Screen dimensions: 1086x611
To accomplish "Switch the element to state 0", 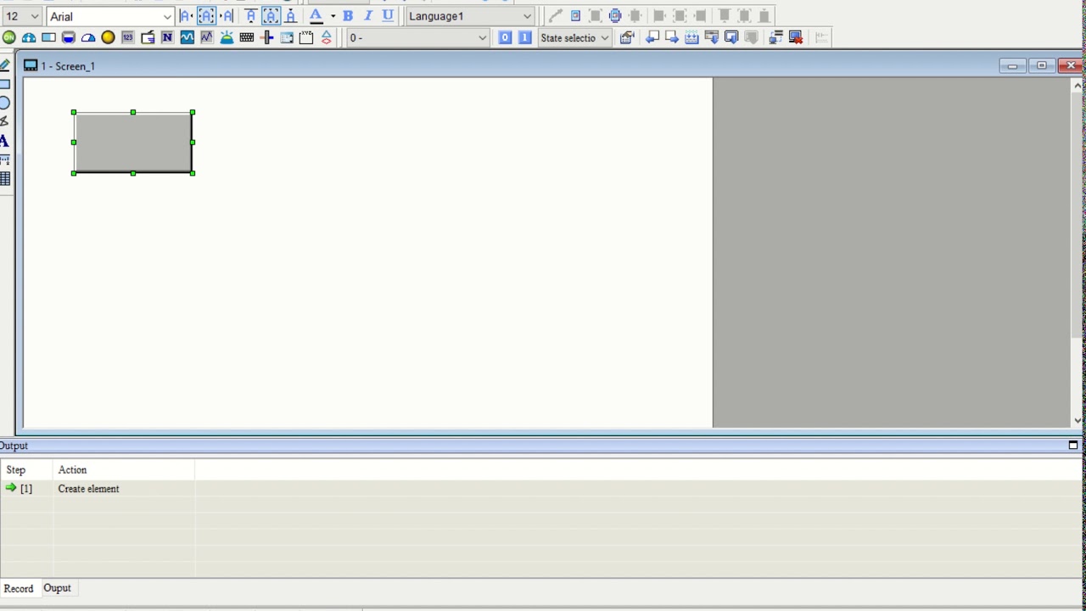I will point(505,37).
